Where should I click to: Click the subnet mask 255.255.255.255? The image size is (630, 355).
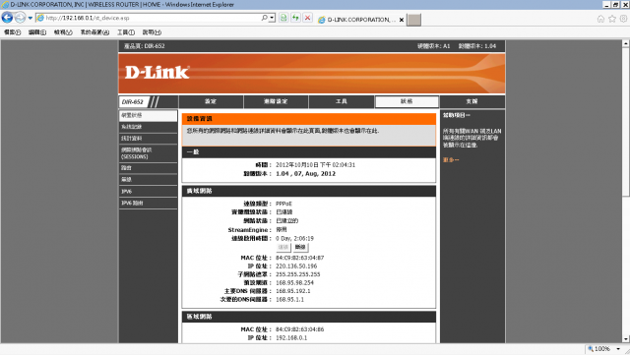tap(297, 274)
